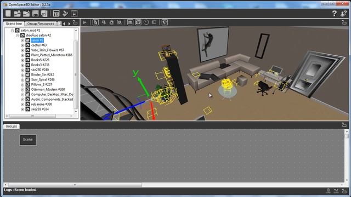This screenshot has width=351, height=197.
Task: Toggle the grid display icon
Action: [x=130, y=22]
